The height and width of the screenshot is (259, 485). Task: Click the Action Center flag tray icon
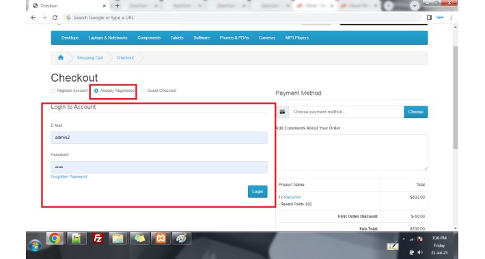click(x=420, y=239)
